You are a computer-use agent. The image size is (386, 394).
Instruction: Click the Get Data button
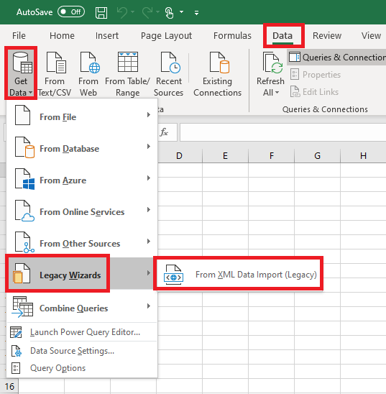pyautogui.click(x=21, y=73)
